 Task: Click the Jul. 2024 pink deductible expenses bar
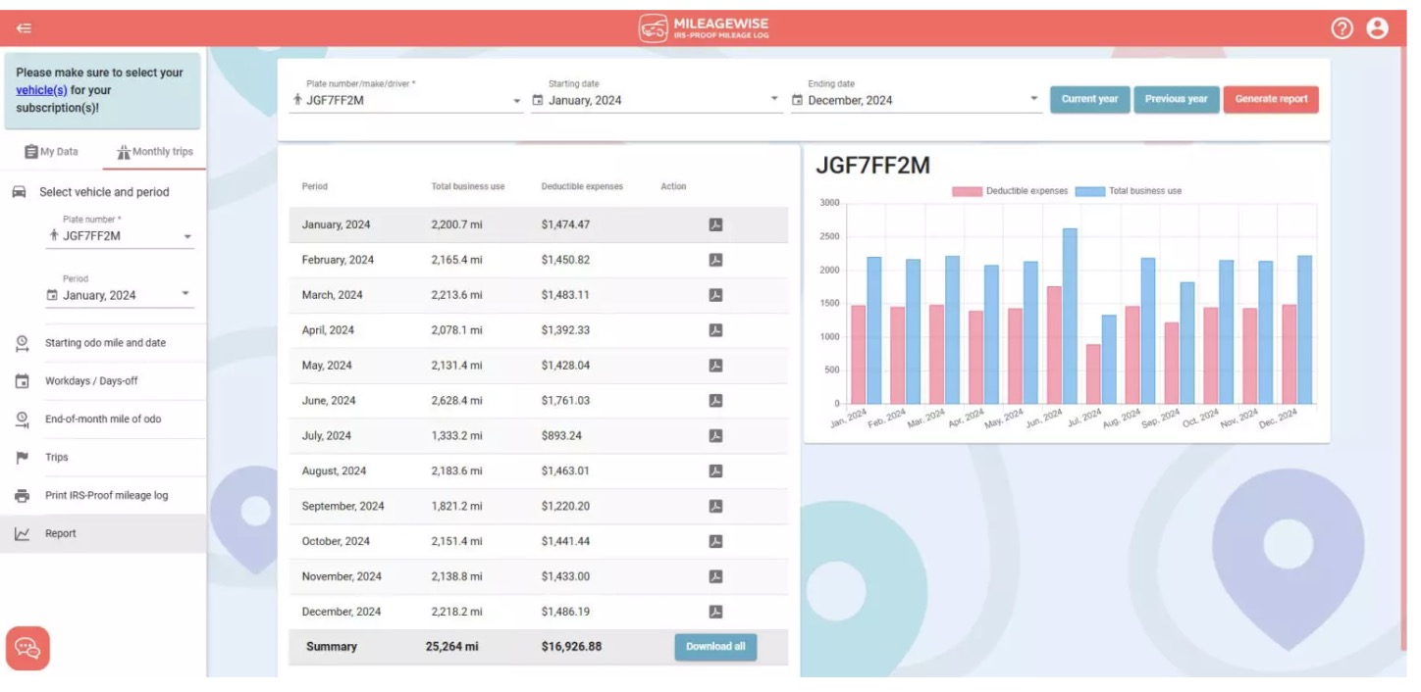(x=1093, y=373)
